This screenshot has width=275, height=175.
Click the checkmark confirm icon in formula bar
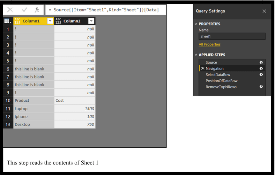(x=25, y=10)
